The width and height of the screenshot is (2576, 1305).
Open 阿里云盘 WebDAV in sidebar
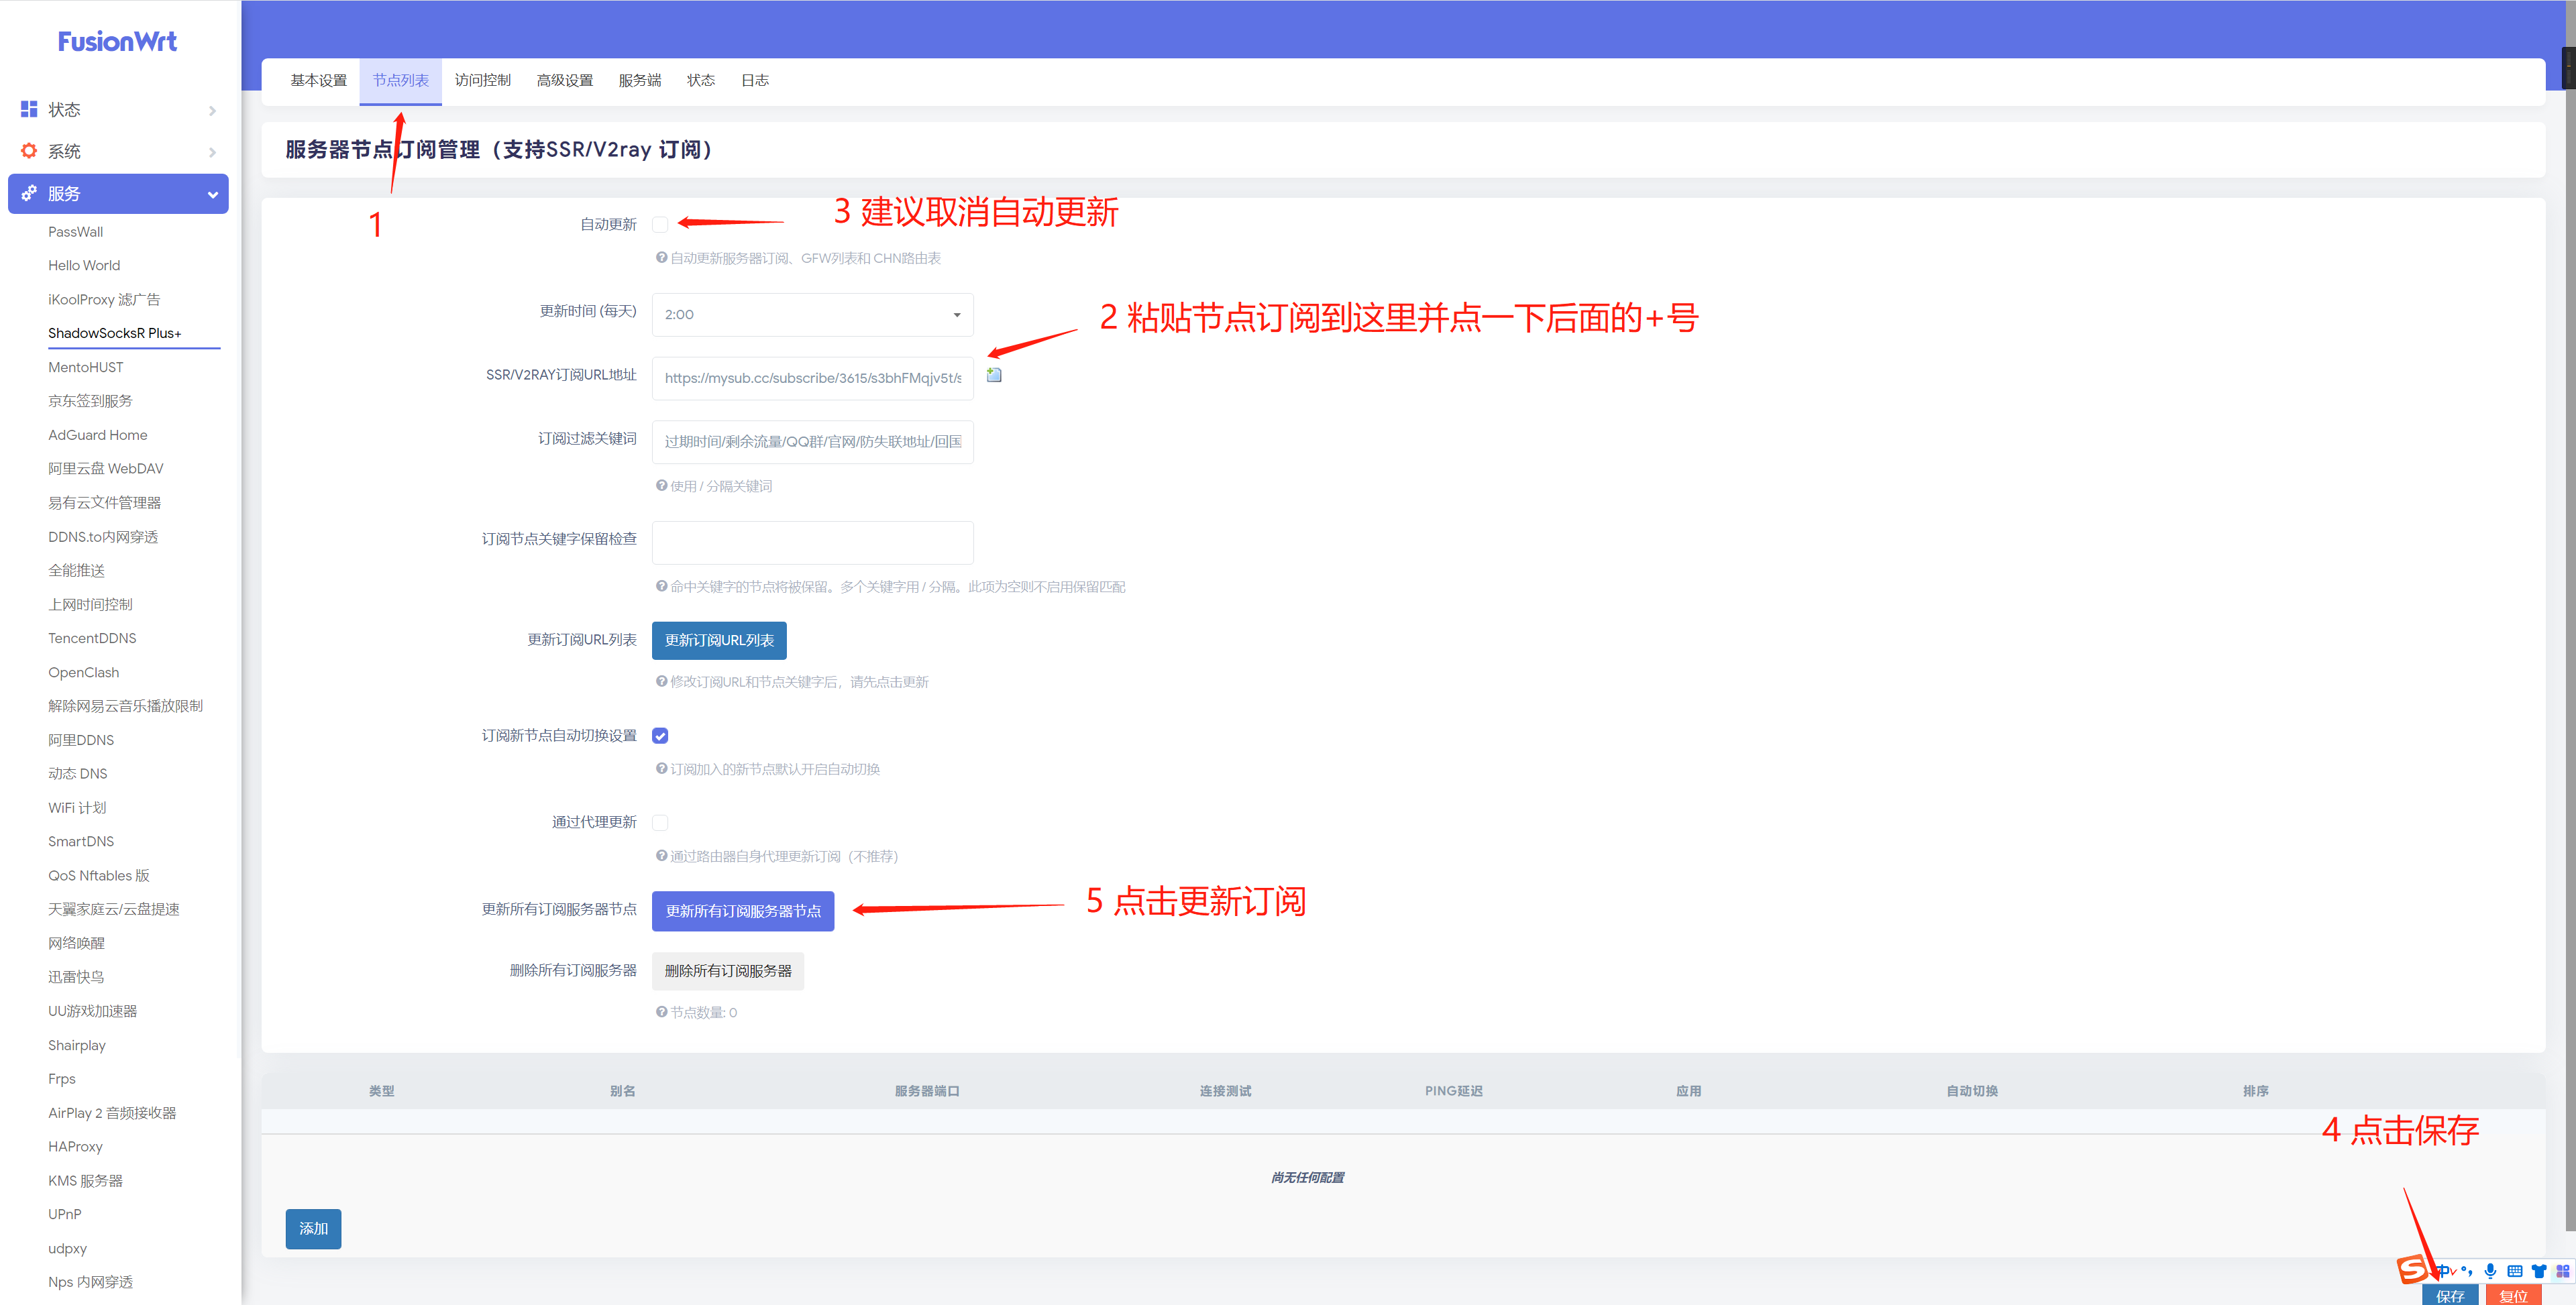tap(106, 468)
